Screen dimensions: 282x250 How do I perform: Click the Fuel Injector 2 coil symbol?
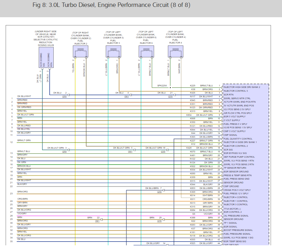[80, 51]
